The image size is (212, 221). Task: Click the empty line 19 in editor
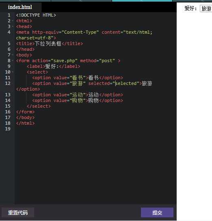[95, 129]
